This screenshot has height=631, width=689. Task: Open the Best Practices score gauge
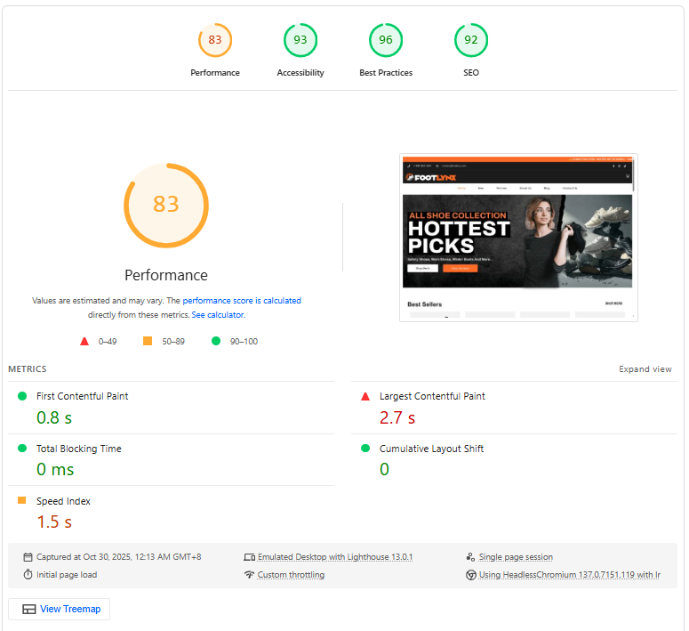[386, 40]
